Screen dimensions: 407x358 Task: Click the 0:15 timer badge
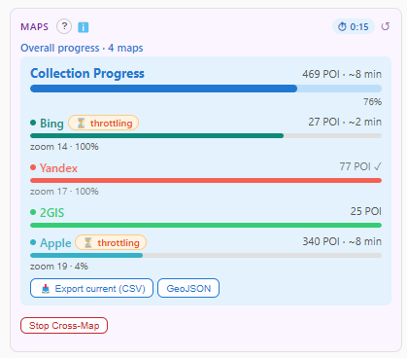pyautogui.click(x=354, y=26)
